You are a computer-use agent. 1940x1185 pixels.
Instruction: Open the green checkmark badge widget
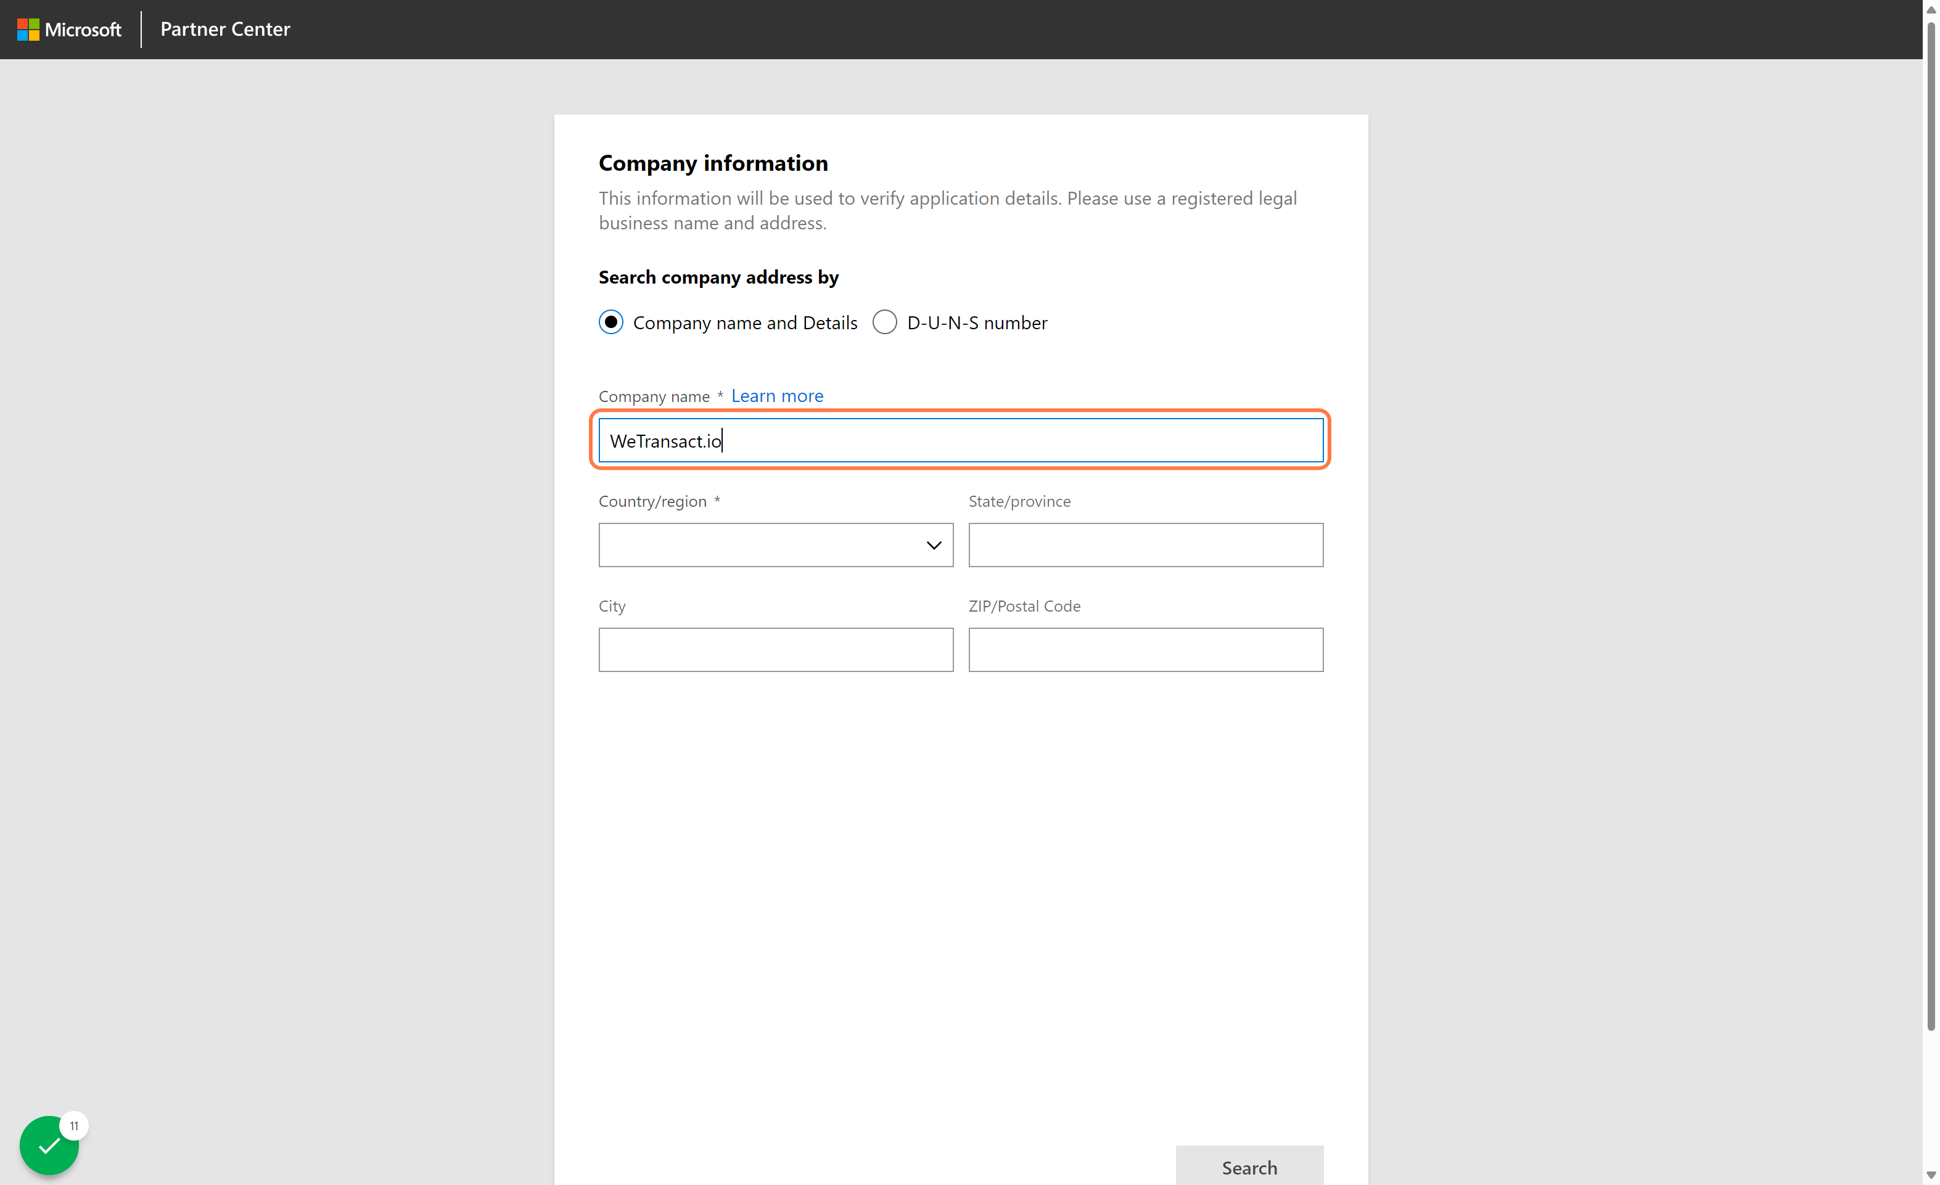pos(49,1145)
